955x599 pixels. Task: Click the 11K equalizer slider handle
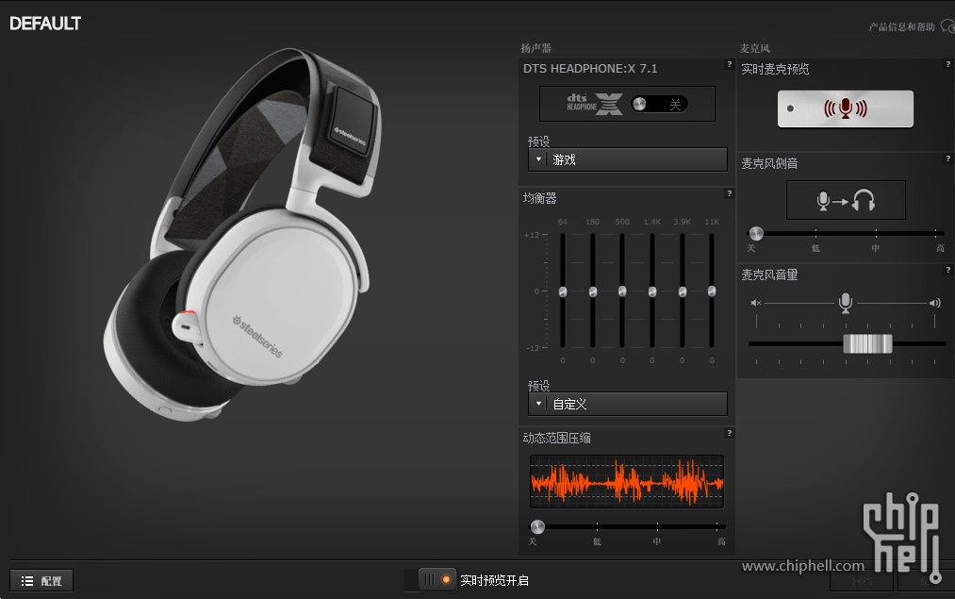click(712, 291)
